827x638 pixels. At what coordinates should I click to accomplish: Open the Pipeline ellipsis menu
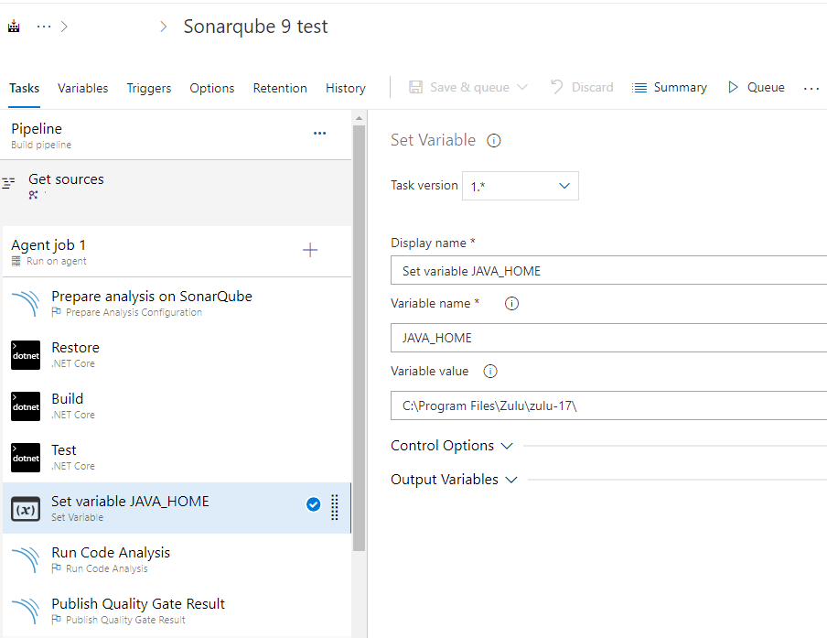319,134
